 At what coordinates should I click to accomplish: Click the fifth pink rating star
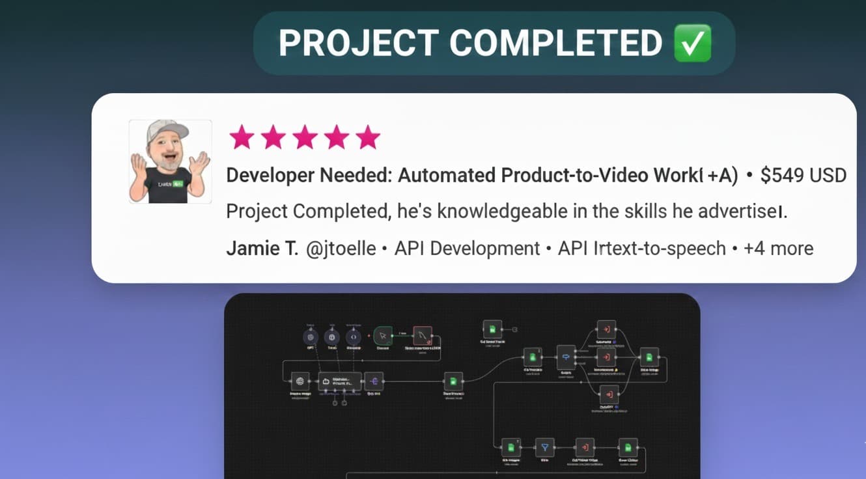click(x=368, y=137)
